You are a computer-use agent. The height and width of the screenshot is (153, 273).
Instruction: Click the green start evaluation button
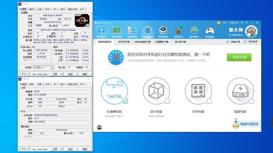click(239, 57)
